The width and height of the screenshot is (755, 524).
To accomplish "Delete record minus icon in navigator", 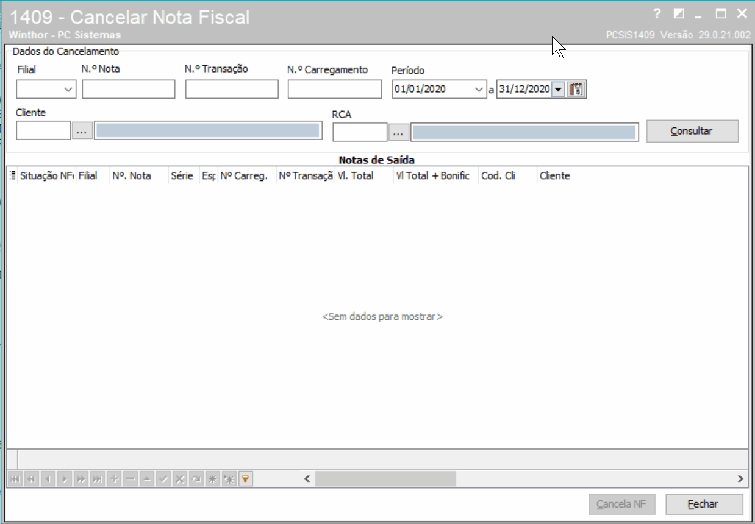I will (130, 480).
